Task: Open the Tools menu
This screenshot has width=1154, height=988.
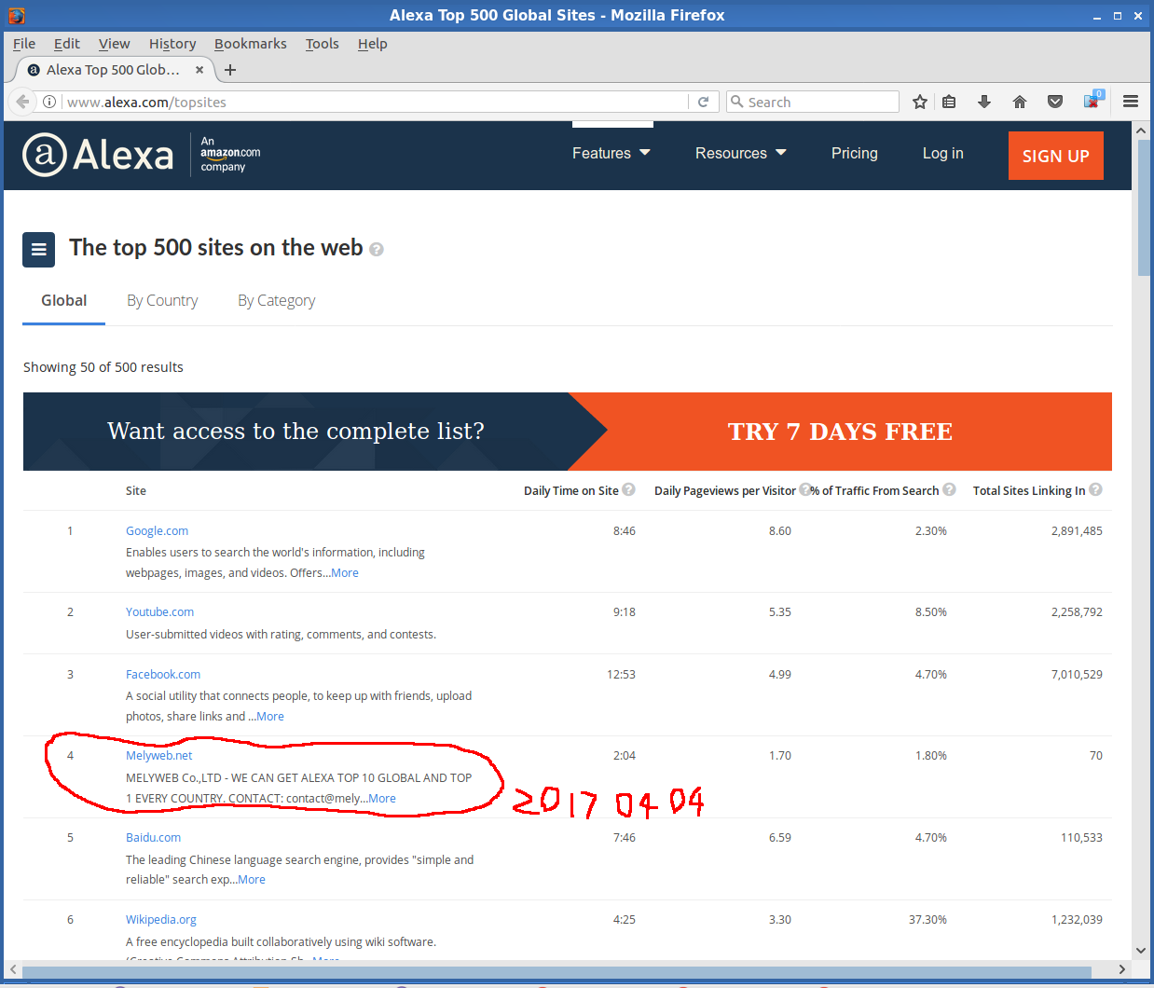Action: (x=323, y=44)
